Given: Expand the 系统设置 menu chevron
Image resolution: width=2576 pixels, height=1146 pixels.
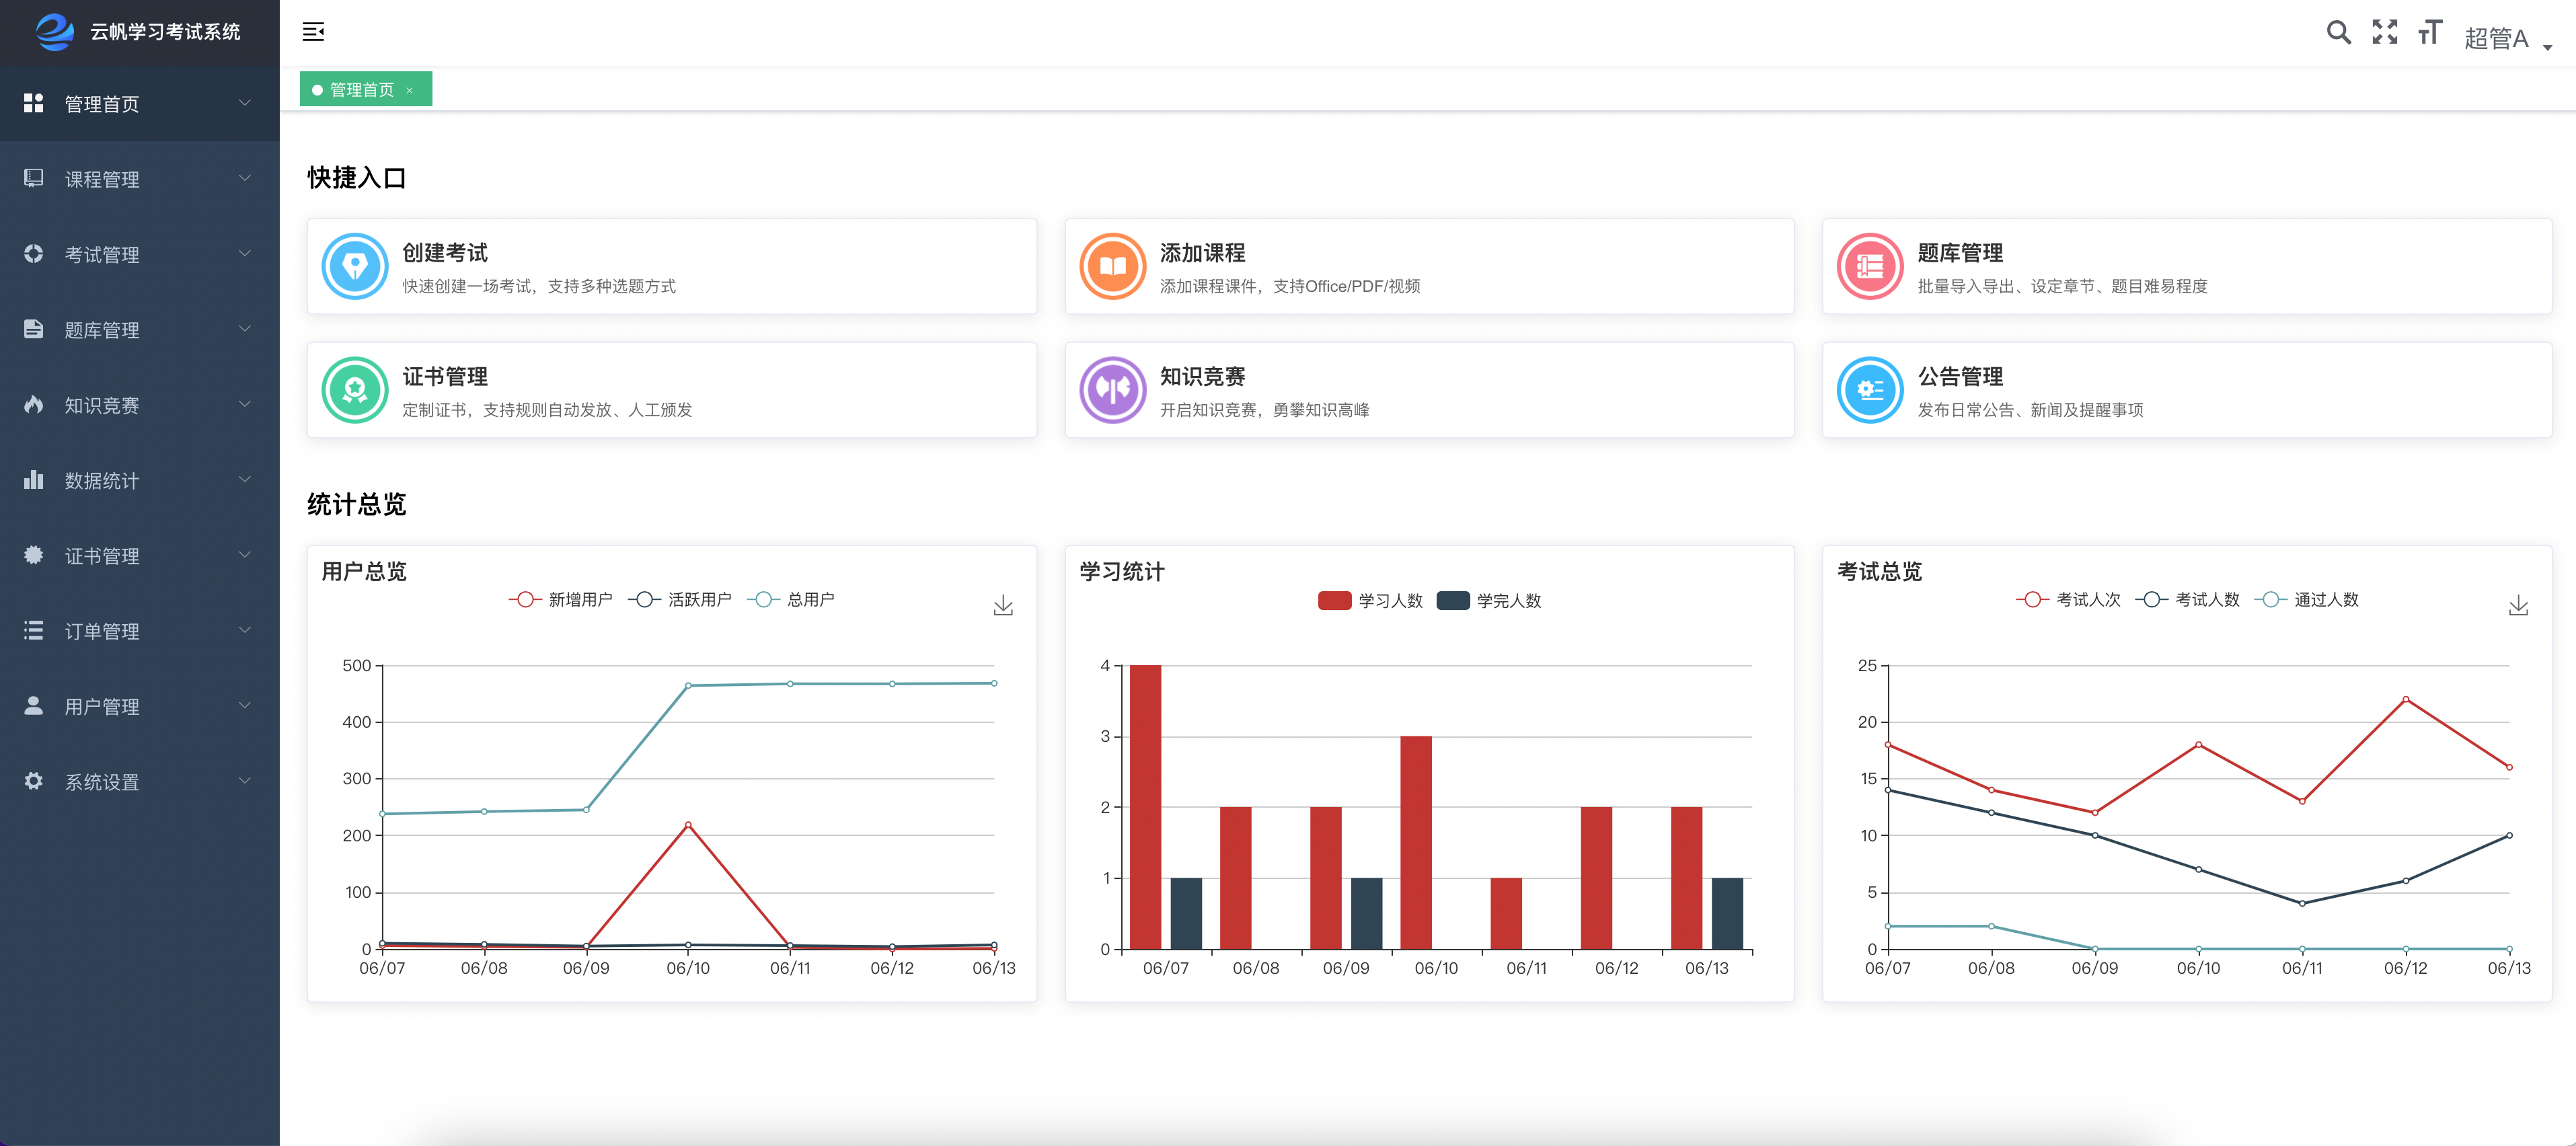Looking at the screenshot, I should tap(244, 781).
